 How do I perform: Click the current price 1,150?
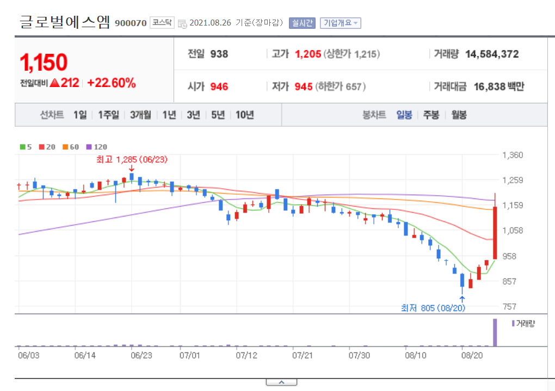pyautogui.click(x=44, y=63)
